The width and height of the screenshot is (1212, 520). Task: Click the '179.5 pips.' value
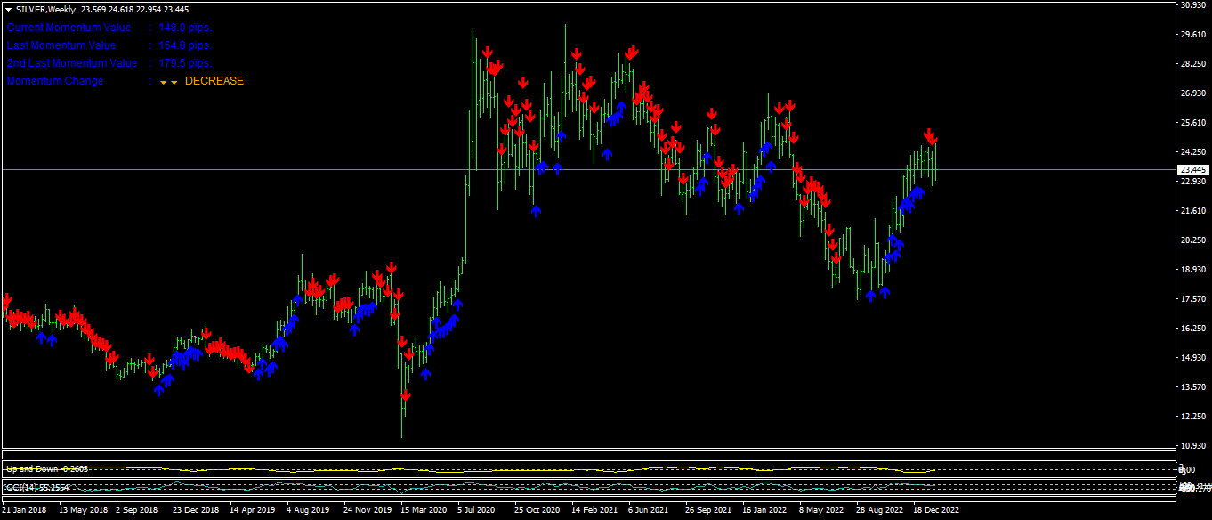tap(185, 63)
